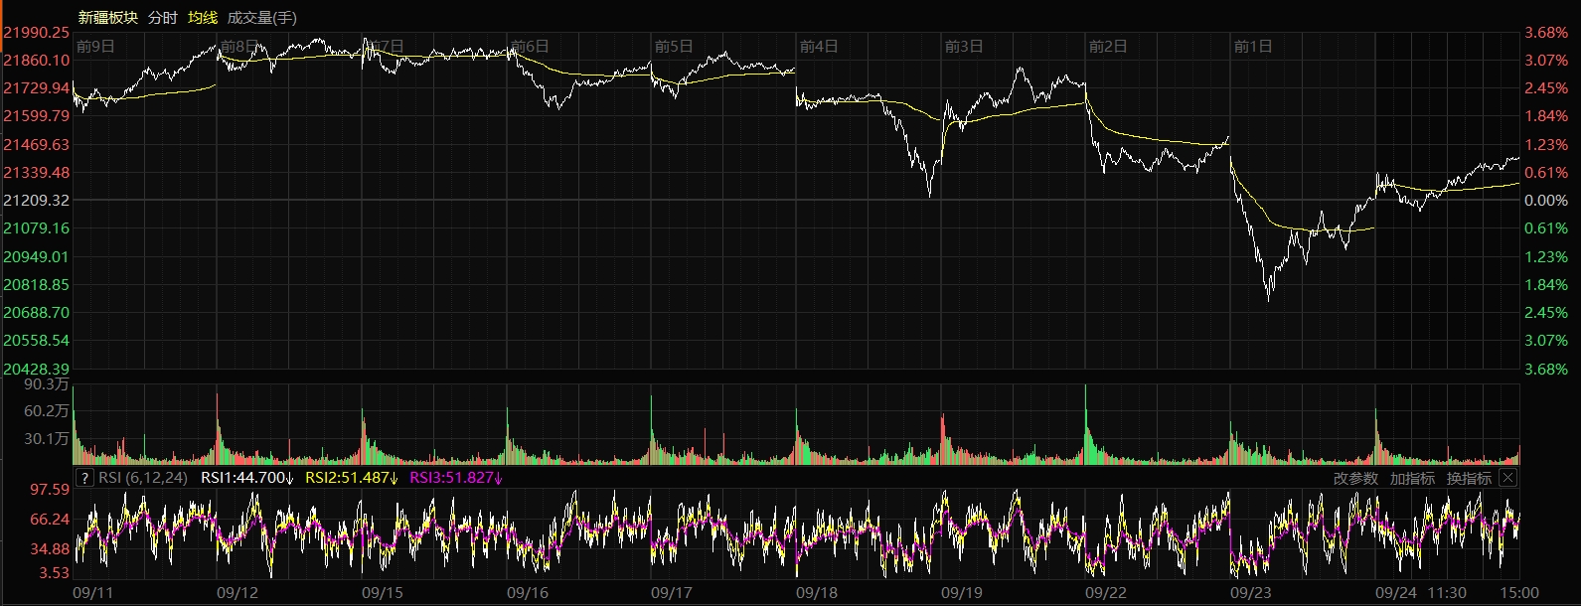Image resolution: width=1581 pixels, height=606 pixels.
Task: Select the RSI1 value legend
Action: [x=247, y=478]
